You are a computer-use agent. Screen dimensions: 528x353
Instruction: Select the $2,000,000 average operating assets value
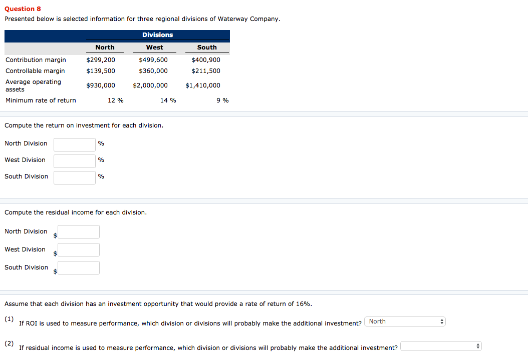[x=150, y=85]
